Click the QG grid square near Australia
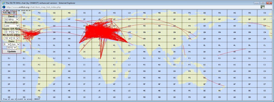This screenshot has height=102, width=274. coord(204,78)
